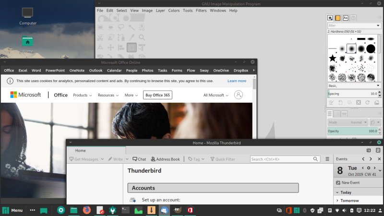This screenshot has height=216, width=384.
Task: Click the delete brush icon below brush grid
Action: (x=359, y=103)
